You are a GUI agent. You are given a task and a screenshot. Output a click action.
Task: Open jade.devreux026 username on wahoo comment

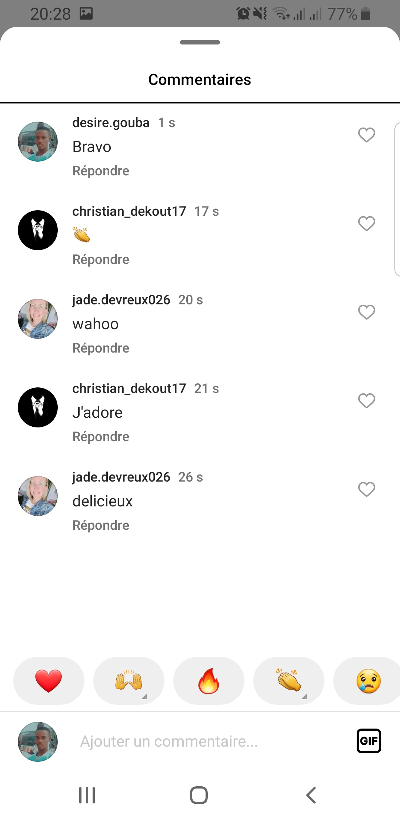click(121, 300)
